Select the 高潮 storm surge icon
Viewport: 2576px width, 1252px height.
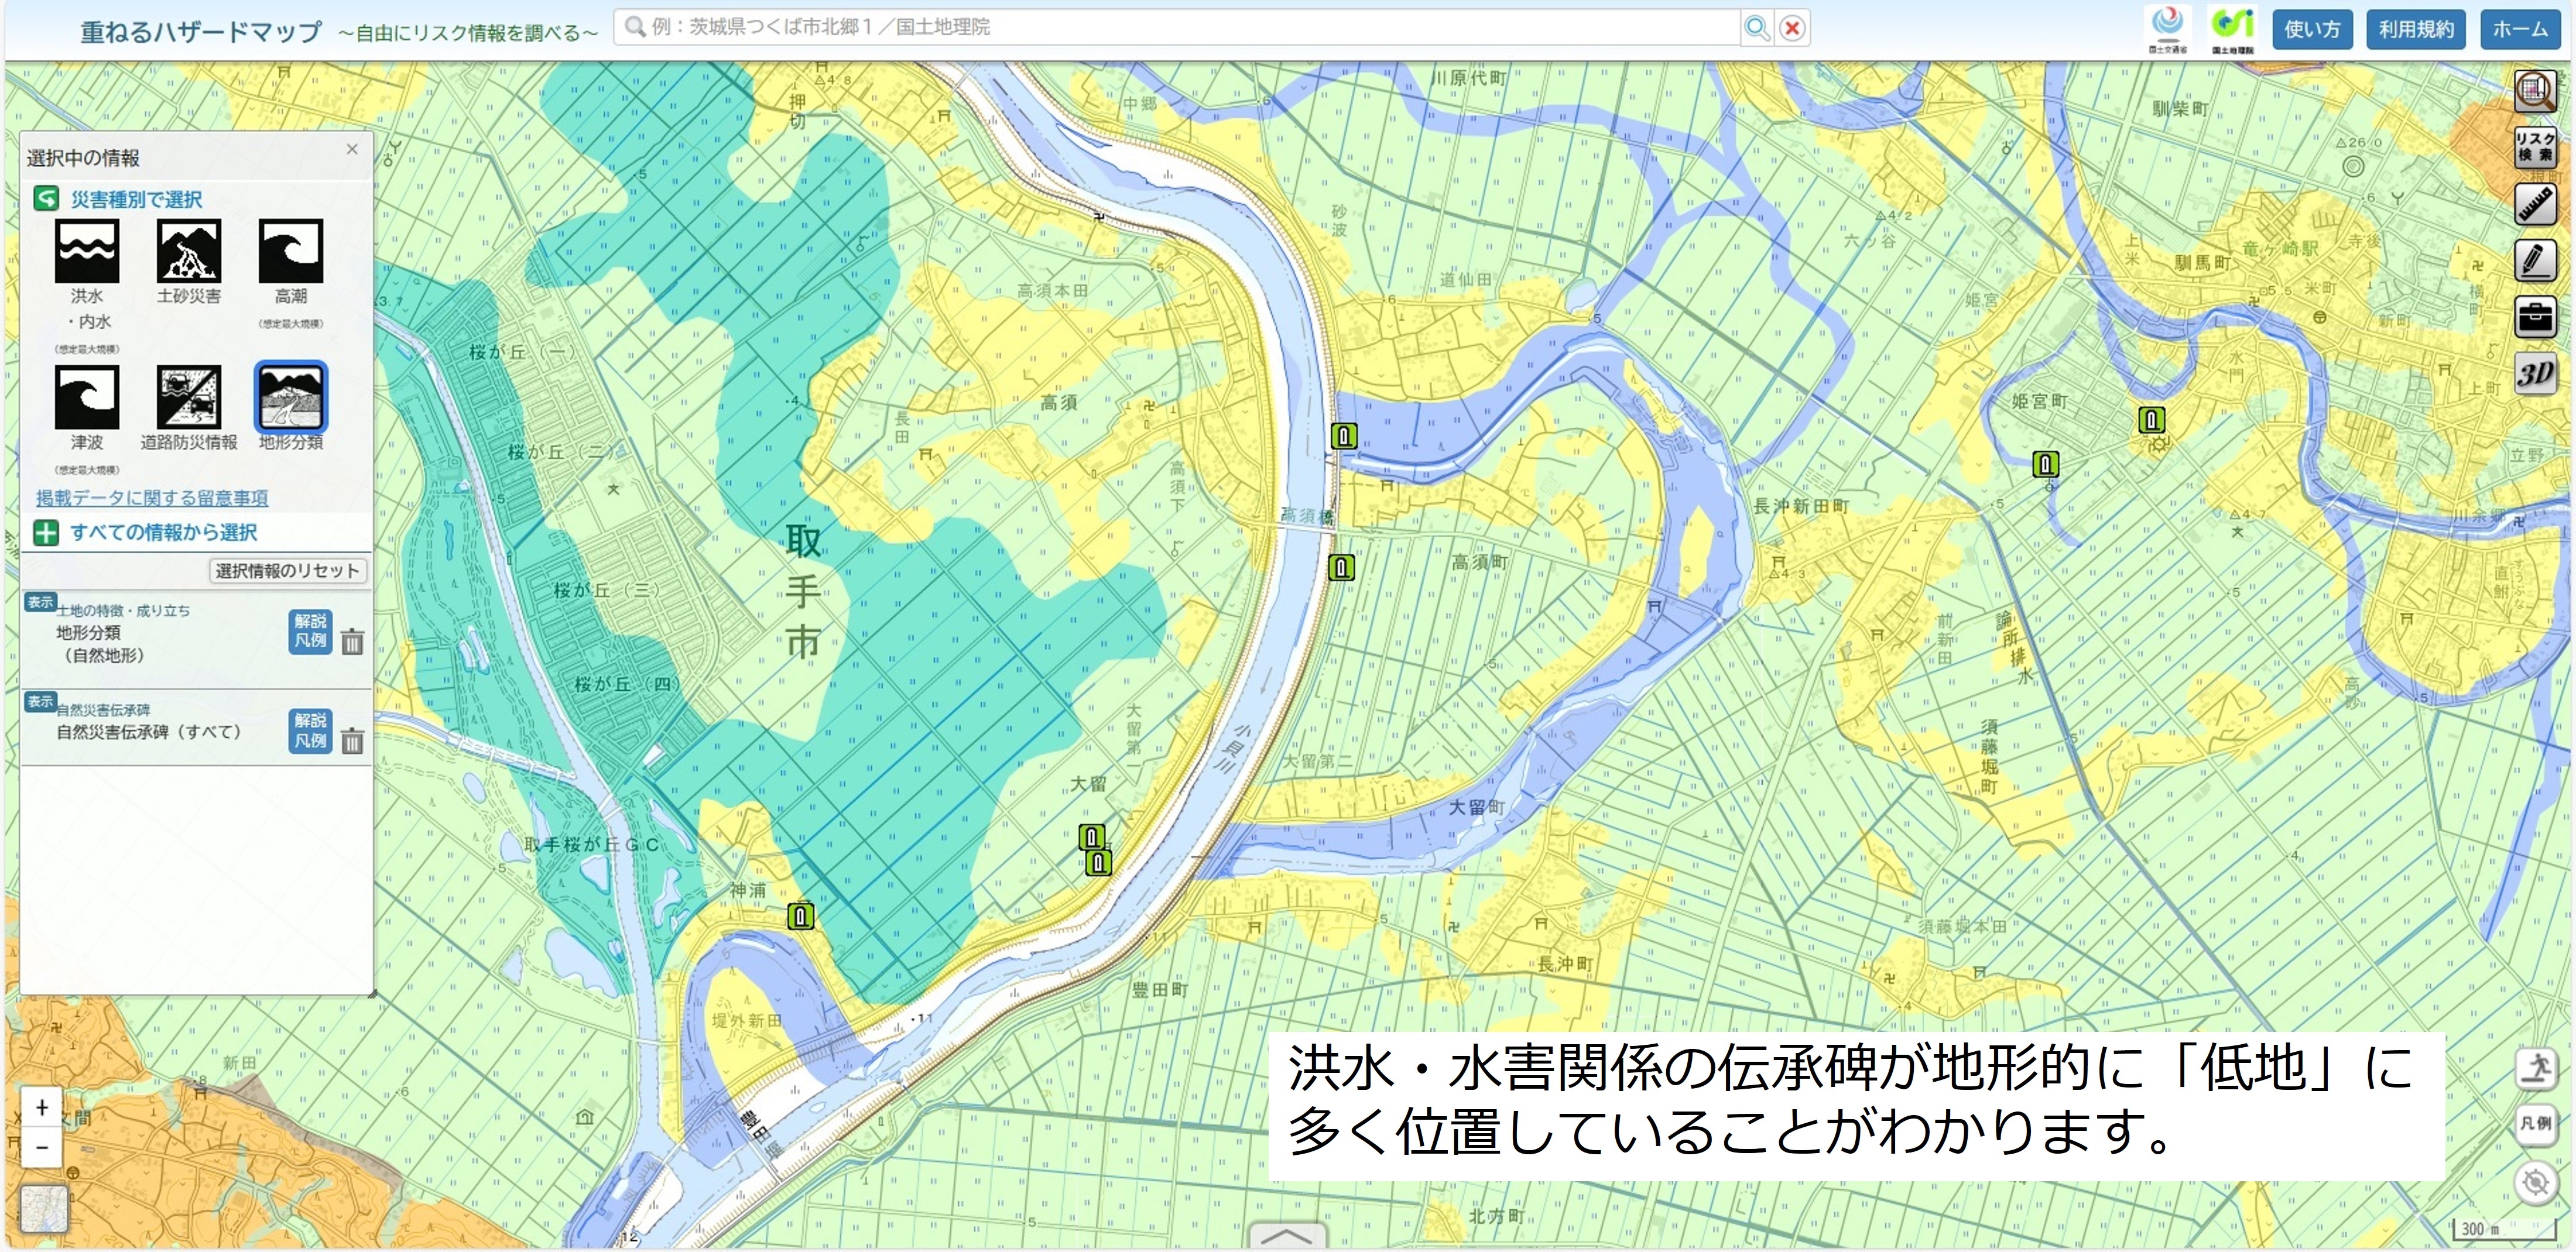[x=291, y=251]
